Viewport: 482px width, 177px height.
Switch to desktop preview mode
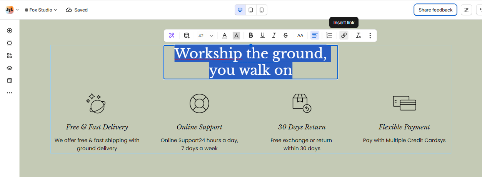(x=240, y=10)
